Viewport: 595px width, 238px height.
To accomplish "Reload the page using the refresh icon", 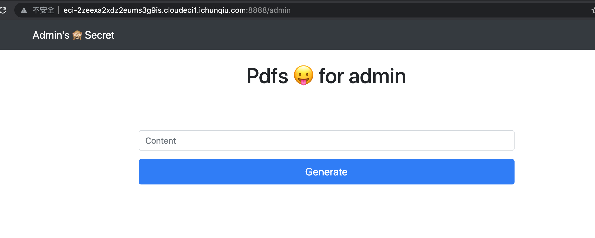I will (x=3, y=10).
